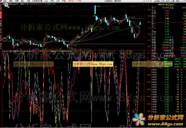The height and width of the screenshot is (128, 186).
Task: Click the 网站 button at top right
Action: 178,1
